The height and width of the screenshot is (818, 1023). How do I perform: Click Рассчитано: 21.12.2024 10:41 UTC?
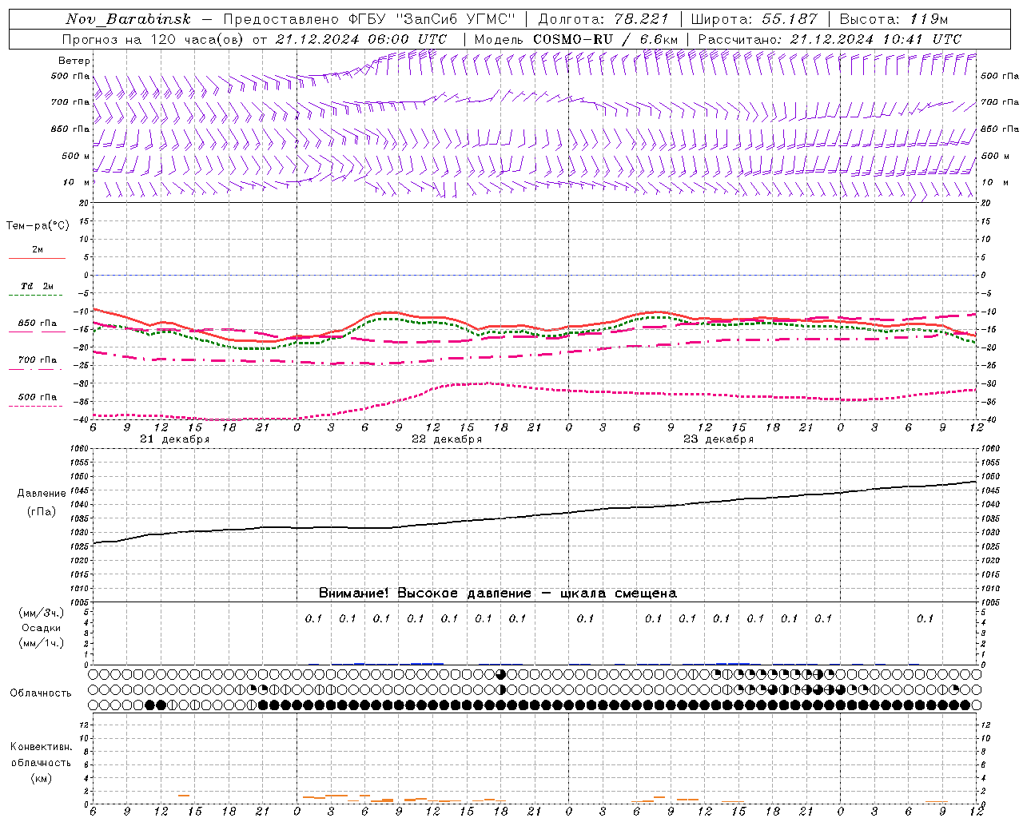[830, 39]
